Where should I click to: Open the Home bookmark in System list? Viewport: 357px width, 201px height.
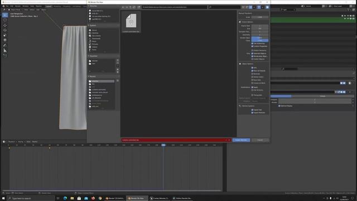pos(94,30)
